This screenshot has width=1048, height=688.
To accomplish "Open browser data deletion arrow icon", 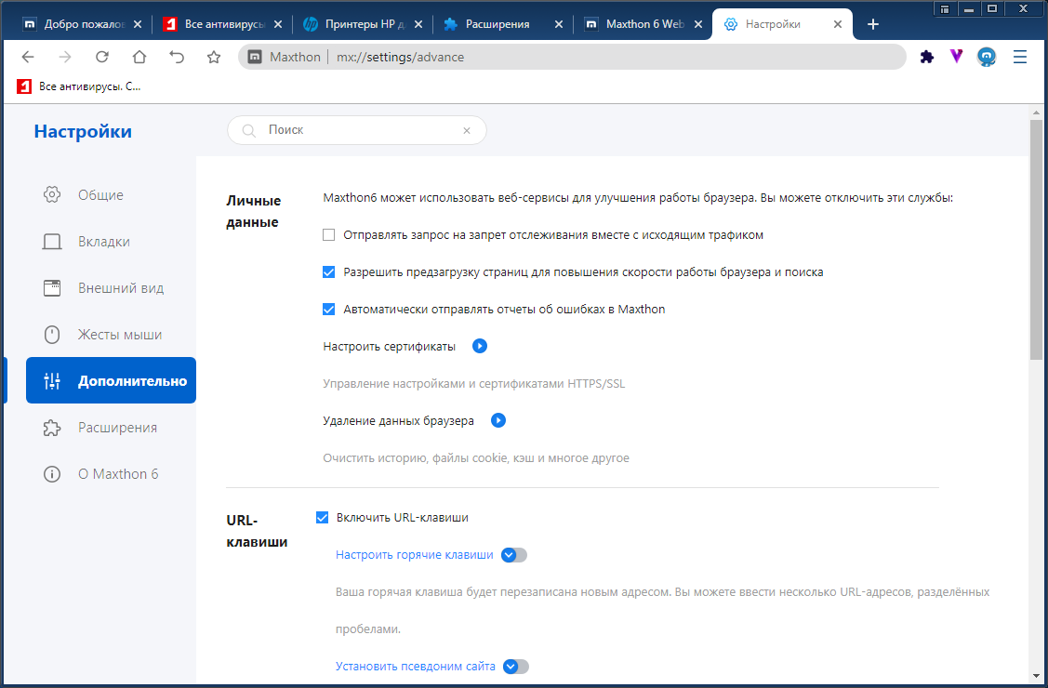I will pos(497,421).
